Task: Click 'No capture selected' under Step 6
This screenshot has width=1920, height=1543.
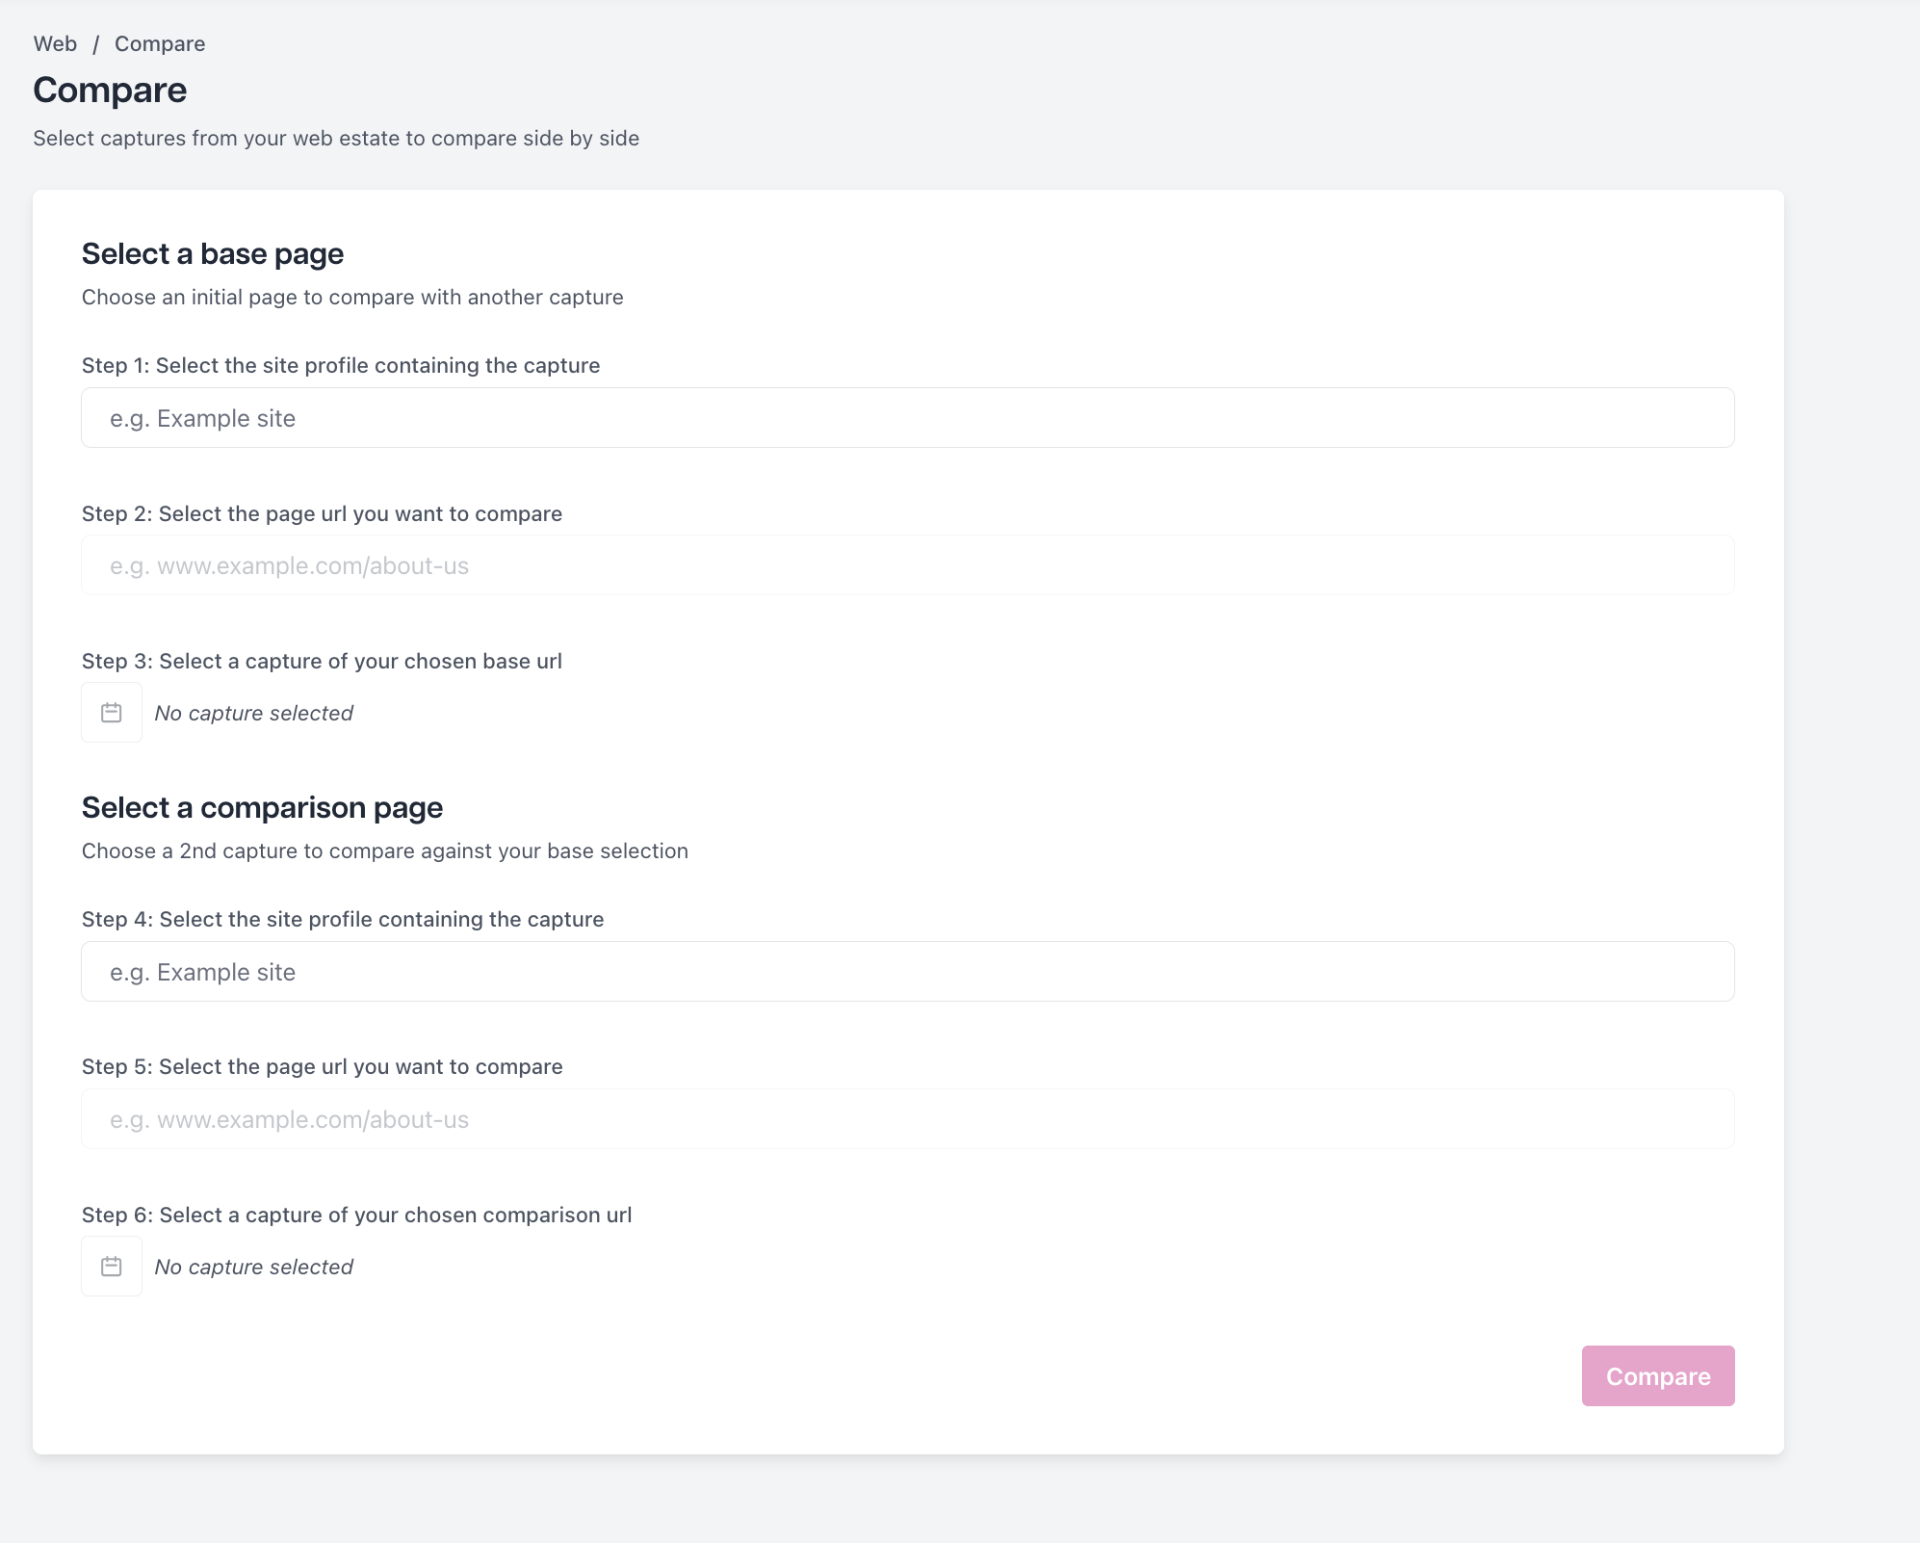Action: (254, 1267)
